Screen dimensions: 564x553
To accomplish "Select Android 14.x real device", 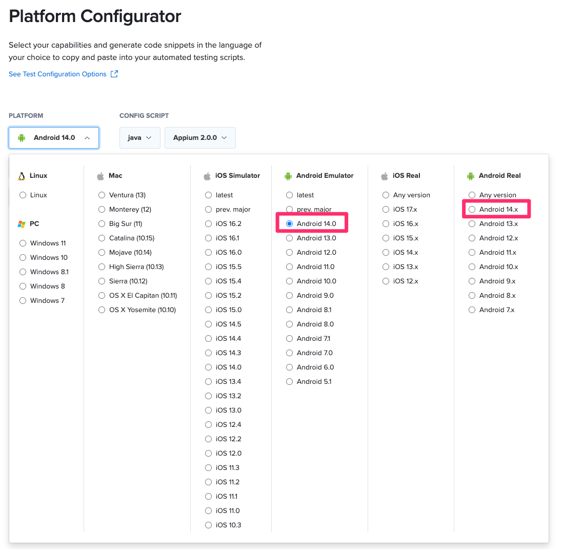I will click(472, 209).
